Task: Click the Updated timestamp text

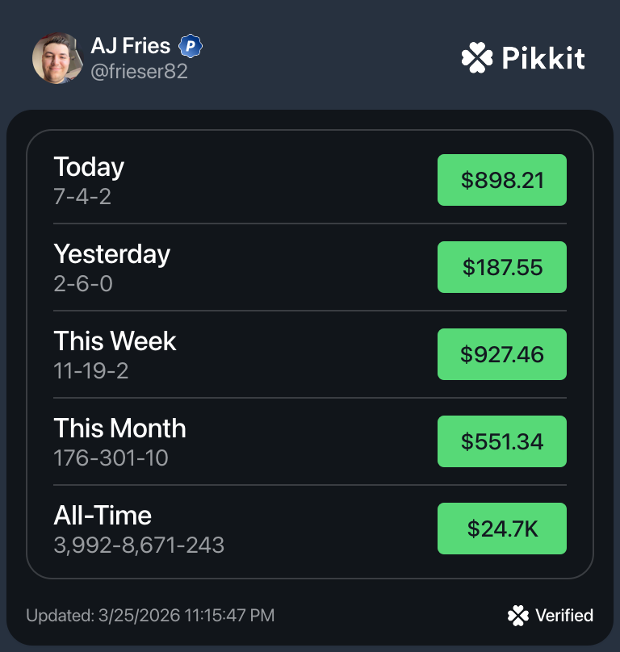Action: click(x=150, y=616)
